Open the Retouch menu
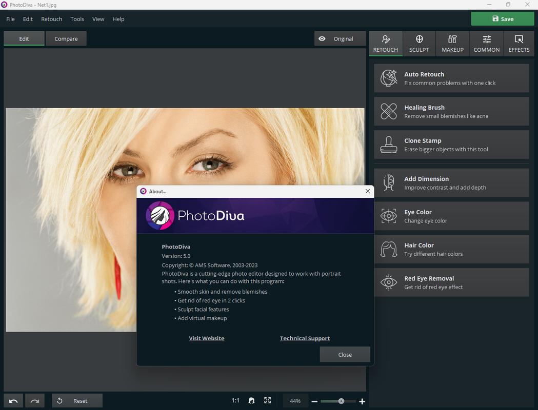Screen dimensions: 538x410 [51, 19]
